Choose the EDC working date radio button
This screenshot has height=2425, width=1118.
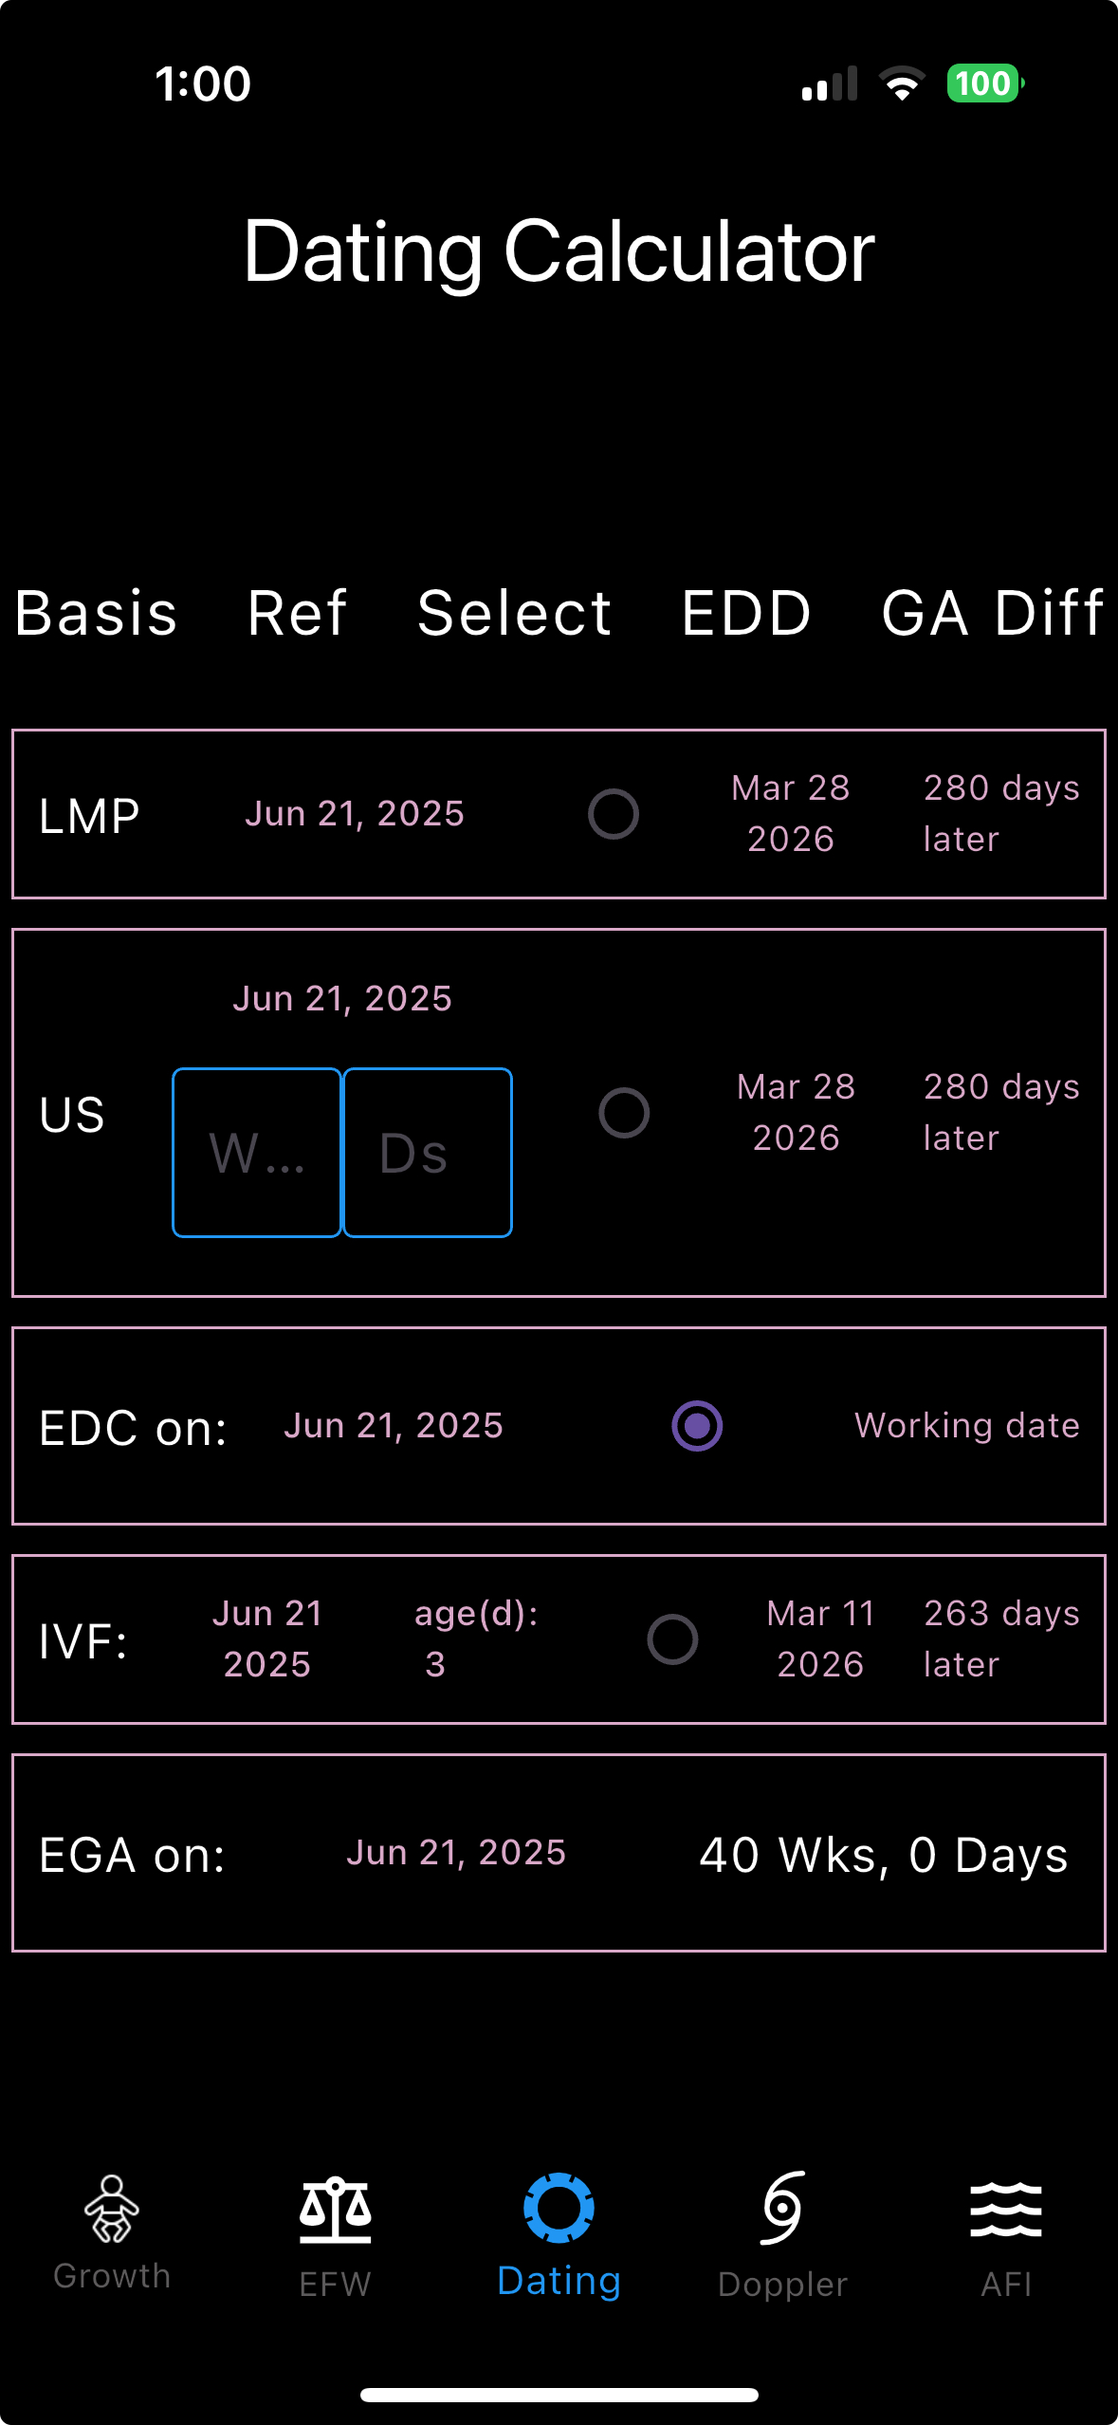click(697, 1426)
